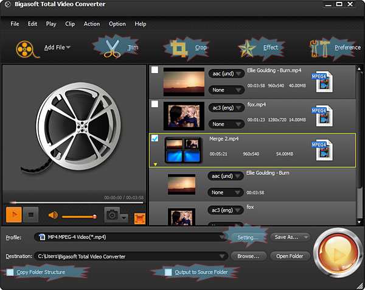Click the stop button in the preview player

click(x=31, y=214)
